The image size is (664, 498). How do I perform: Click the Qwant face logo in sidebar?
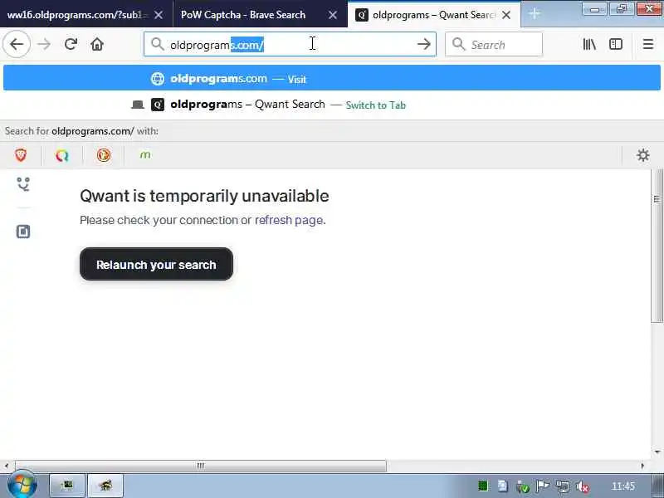[23, 184]
